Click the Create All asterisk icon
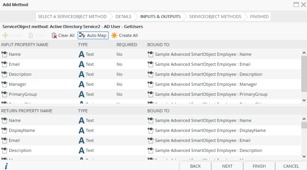Image resolution: width=307 pixels, height=170 pixels. (x=114, y=35)
